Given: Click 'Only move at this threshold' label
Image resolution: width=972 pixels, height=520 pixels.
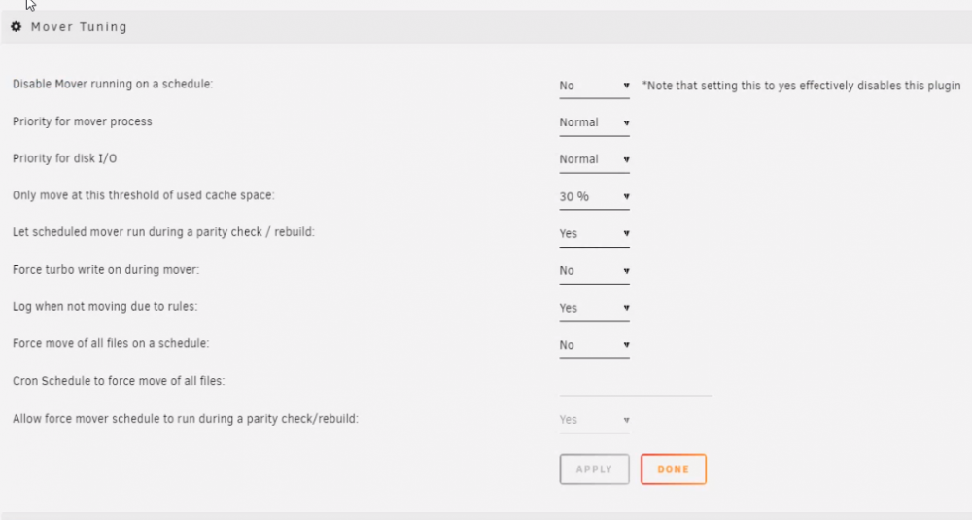Looking at the screenshot, I should (143, 195).
